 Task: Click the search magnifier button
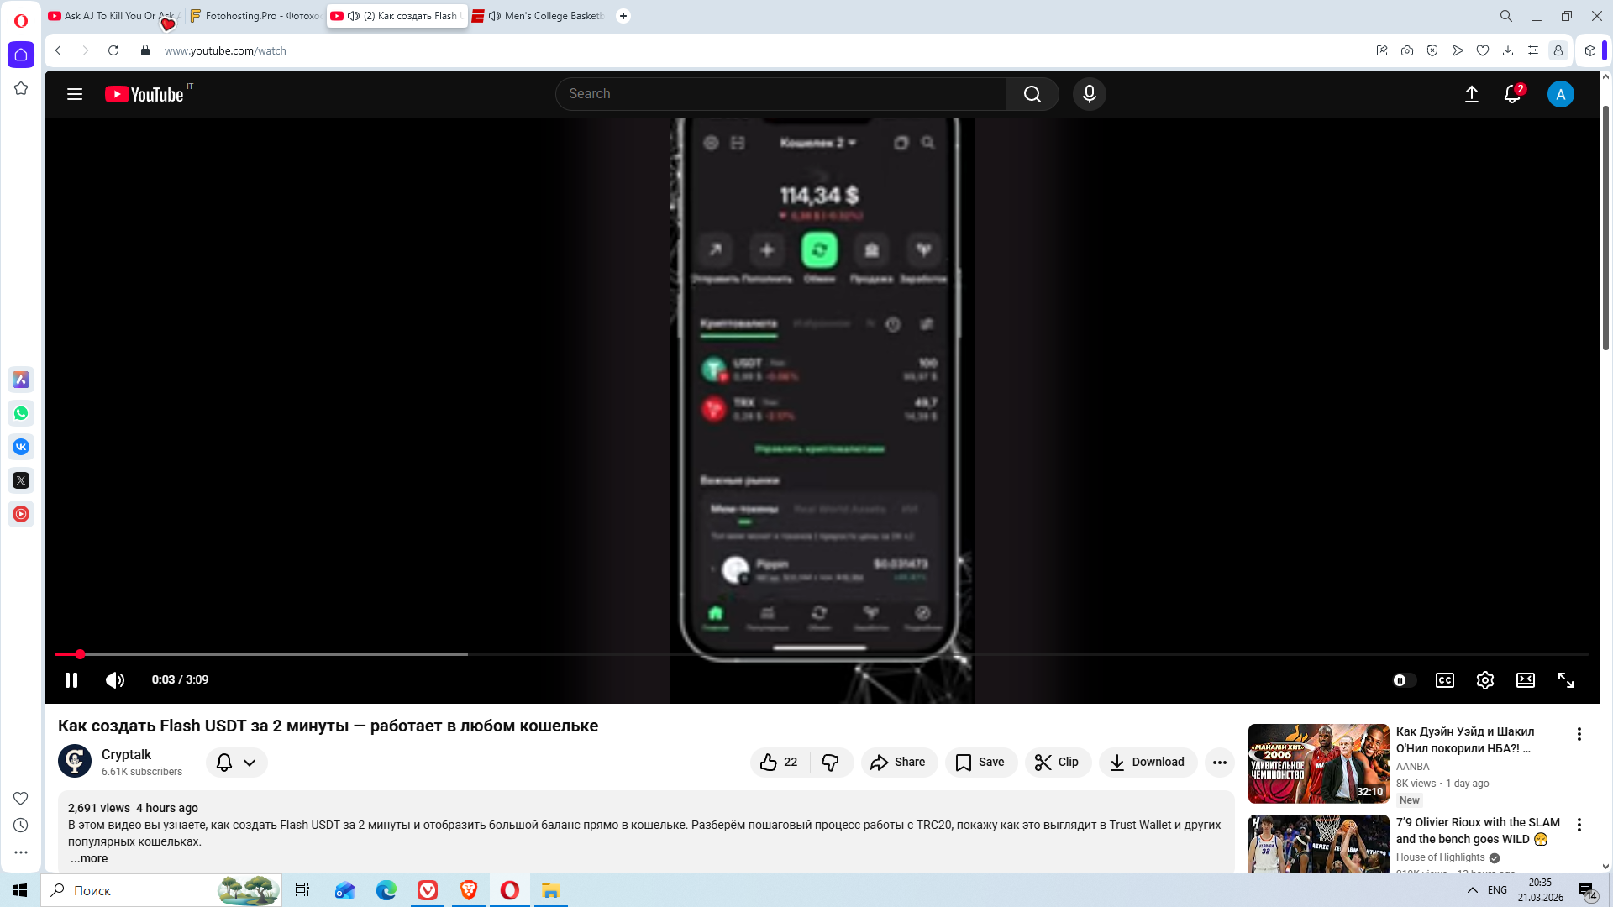pyautogui.click(x=1032, y=94)
